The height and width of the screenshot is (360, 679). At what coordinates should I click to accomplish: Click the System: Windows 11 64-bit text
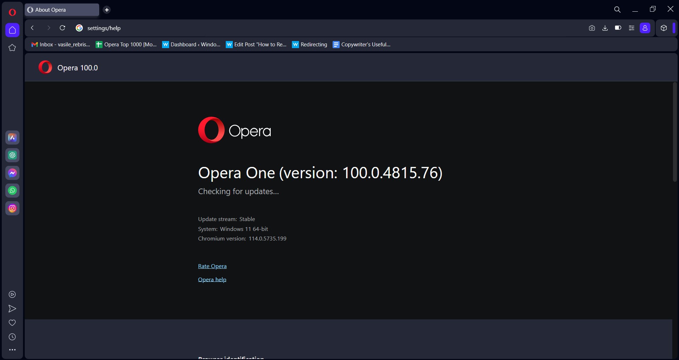pyautogui.click(x=233, y=229)
